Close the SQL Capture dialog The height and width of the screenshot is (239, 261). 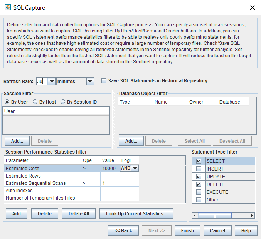253,7
